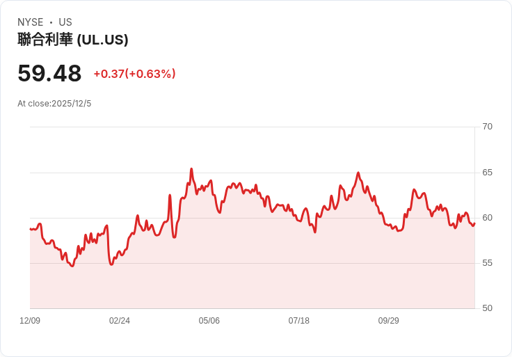Click the leftmost start of the price line
Screen dimensions: 512x357
tap(31, 229)
